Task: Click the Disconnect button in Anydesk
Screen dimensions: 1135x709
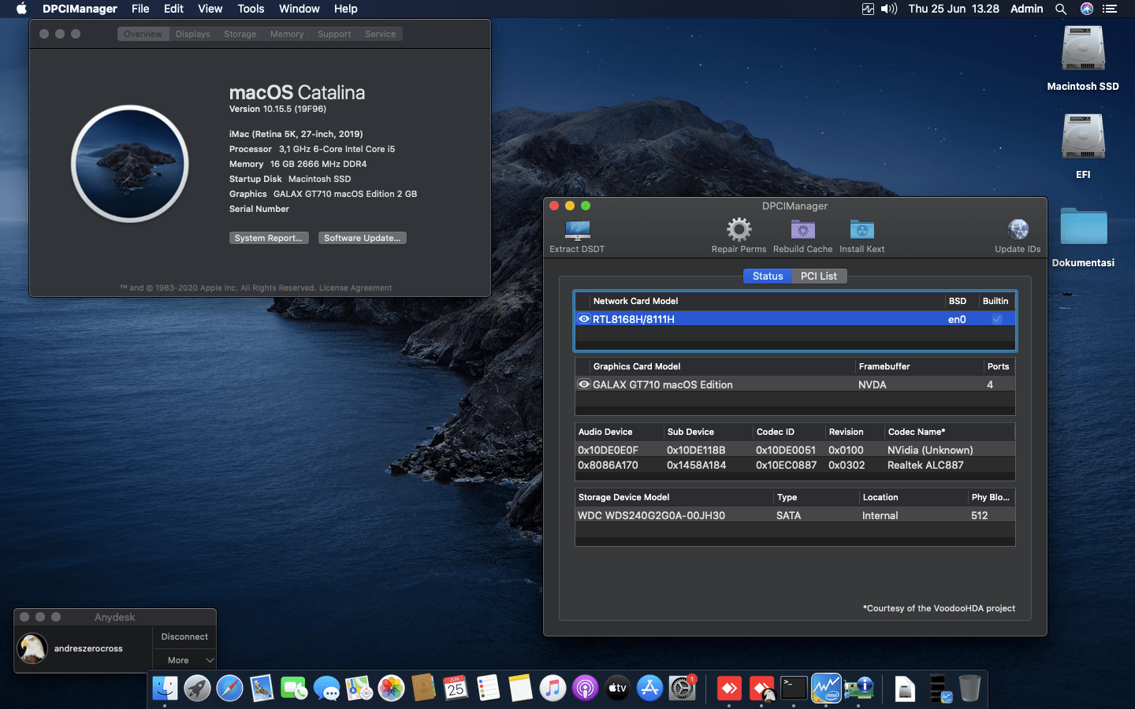Action: coord(184,637)
